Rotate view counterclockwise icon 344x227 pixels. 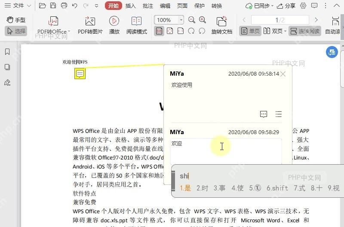point(202,31)
